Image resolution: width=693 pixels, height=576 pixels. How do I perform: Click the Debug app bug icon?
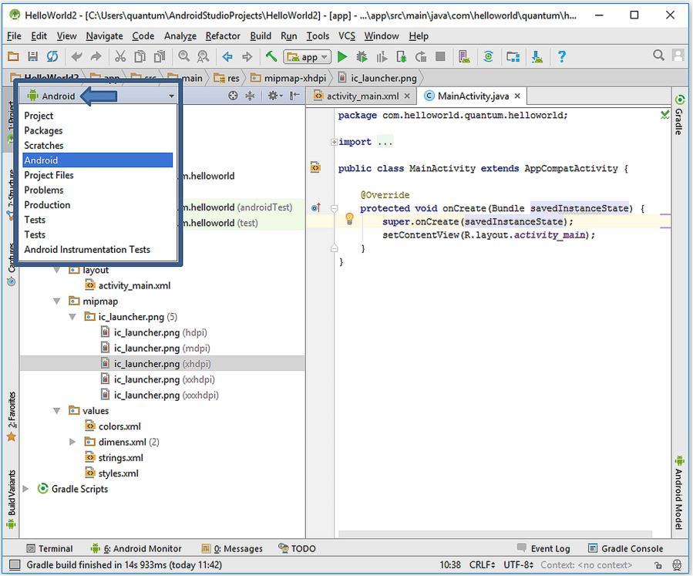tap(362, 56)
